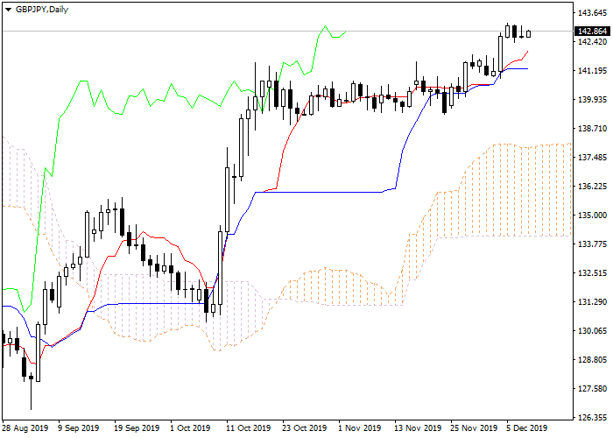Select the rightmost latest daily candlestick

(x=529, y=33)
